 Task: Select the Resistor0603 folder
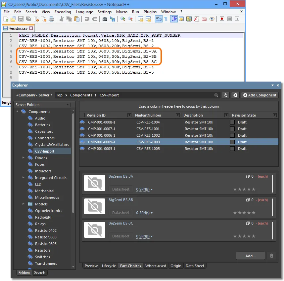pos(46,237)
